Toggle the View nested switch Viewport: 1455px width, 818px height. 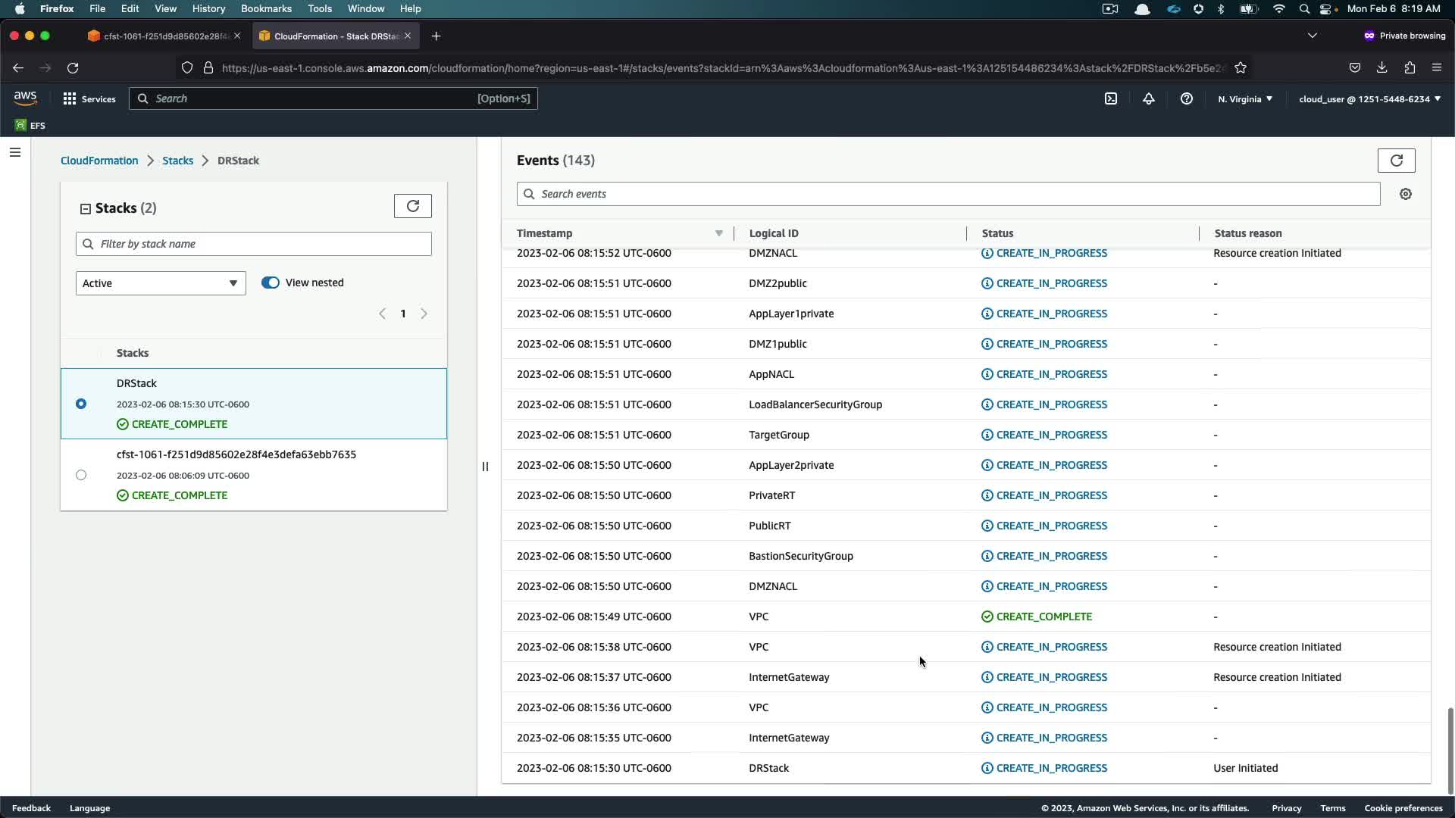(x=271, y=283)
